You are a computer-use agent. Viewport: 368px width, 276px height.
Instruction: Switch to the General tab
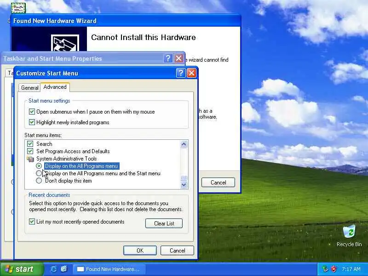[x=29, y=87]
